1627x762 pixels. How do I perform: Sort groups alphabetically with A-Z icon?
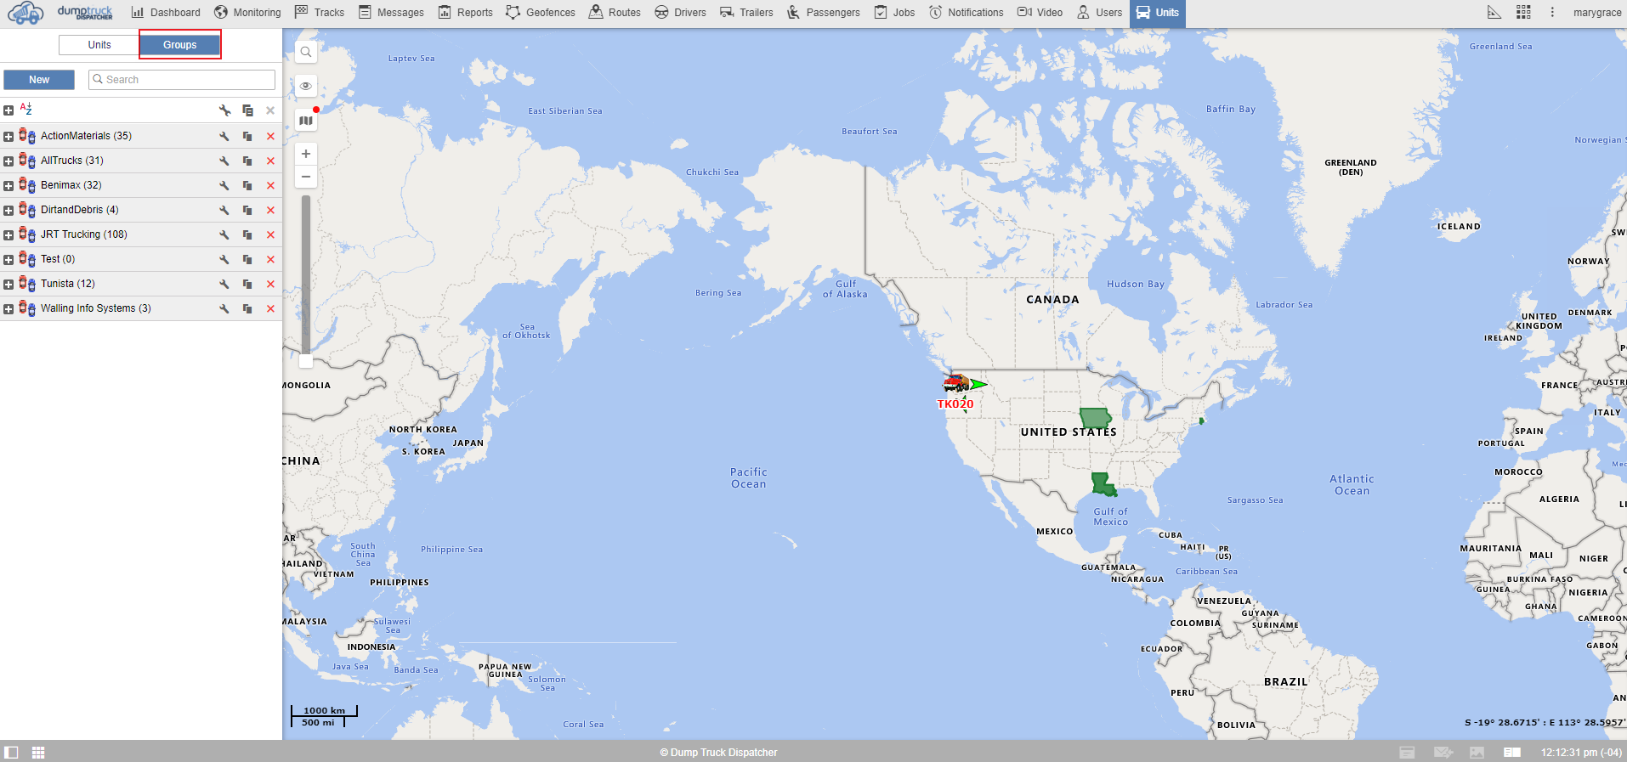[26, 110]
